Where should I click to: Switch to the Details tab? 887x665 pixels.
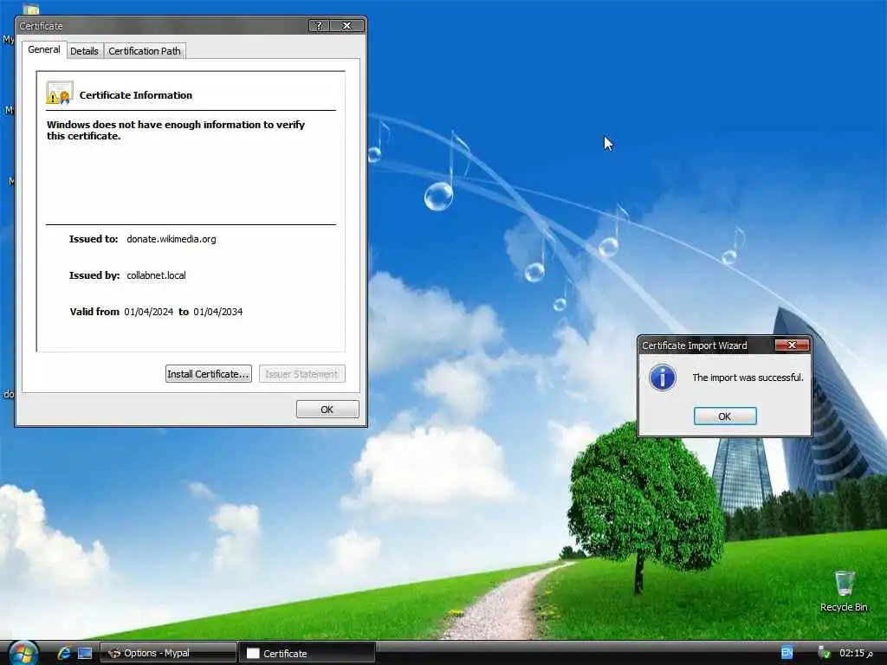pos(84,51)
